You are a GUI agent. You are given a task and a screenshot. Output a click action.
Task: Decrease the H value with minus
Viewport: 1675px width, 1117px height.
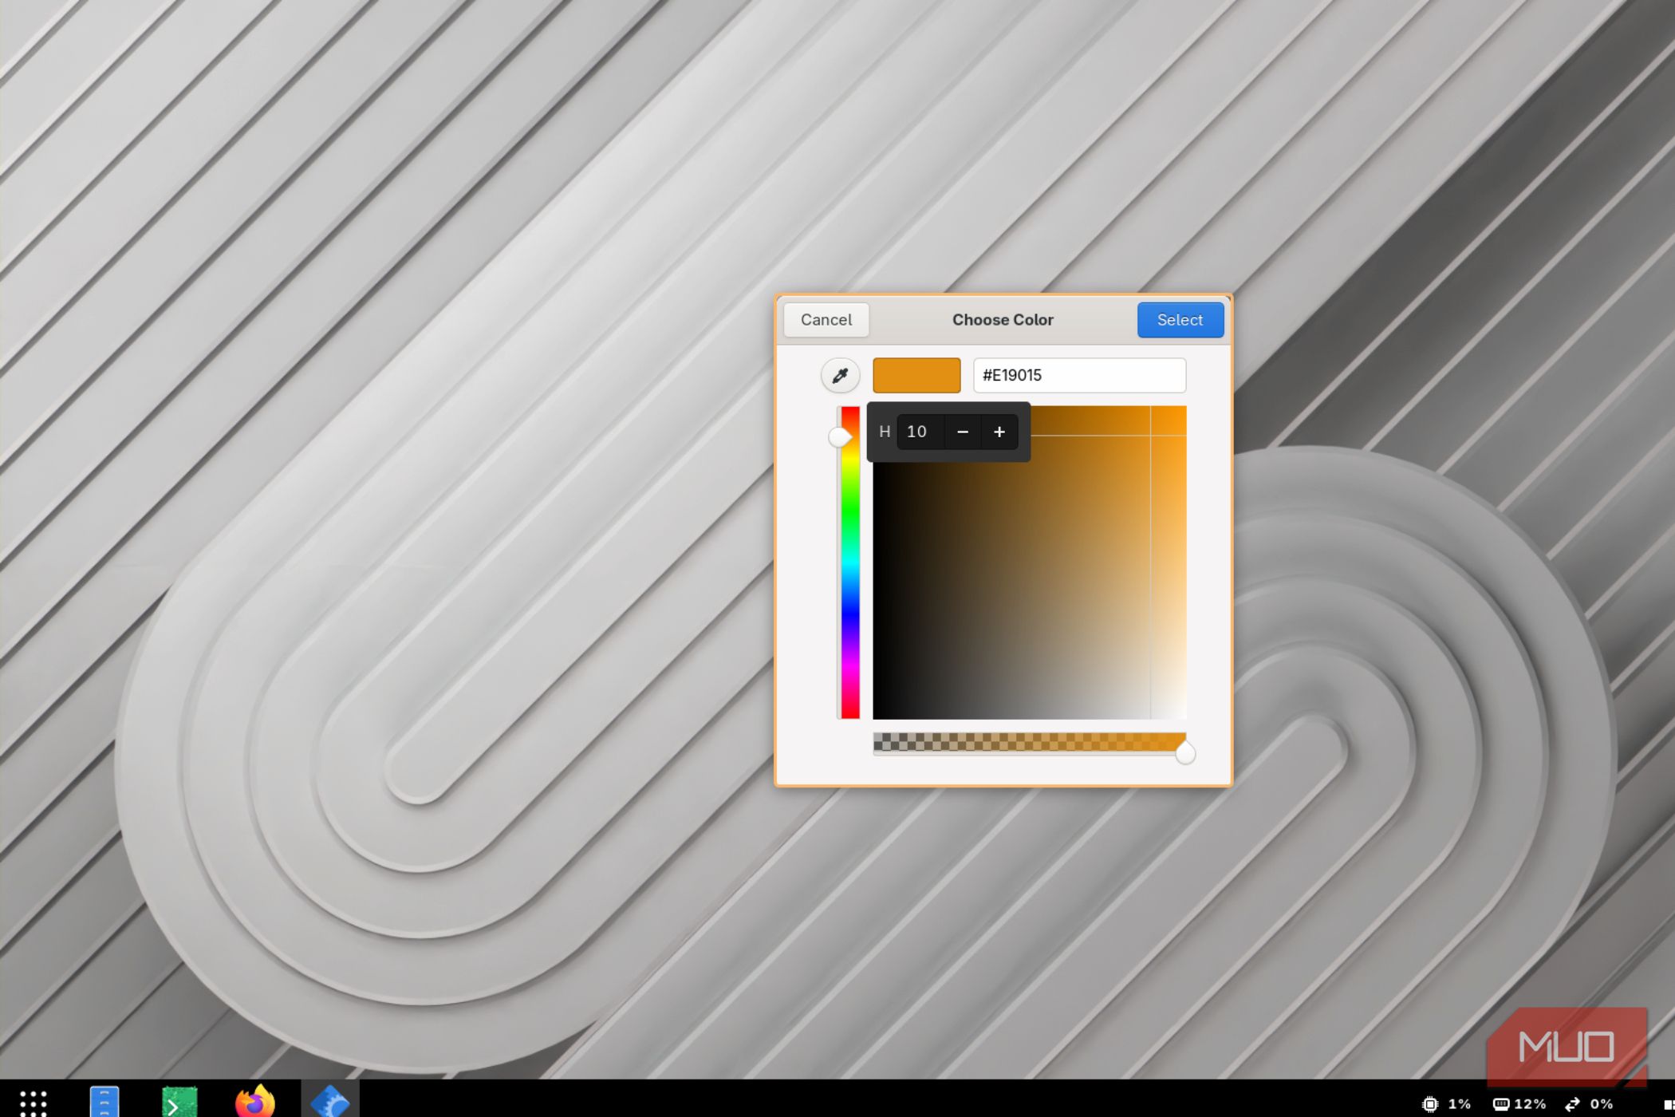[x=963, y=432]
